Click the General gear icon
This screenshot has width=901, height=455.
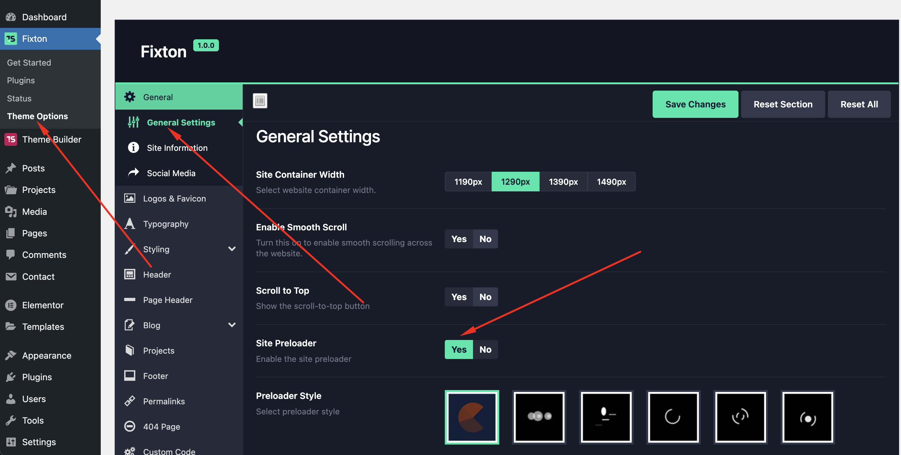pos(130,97)
